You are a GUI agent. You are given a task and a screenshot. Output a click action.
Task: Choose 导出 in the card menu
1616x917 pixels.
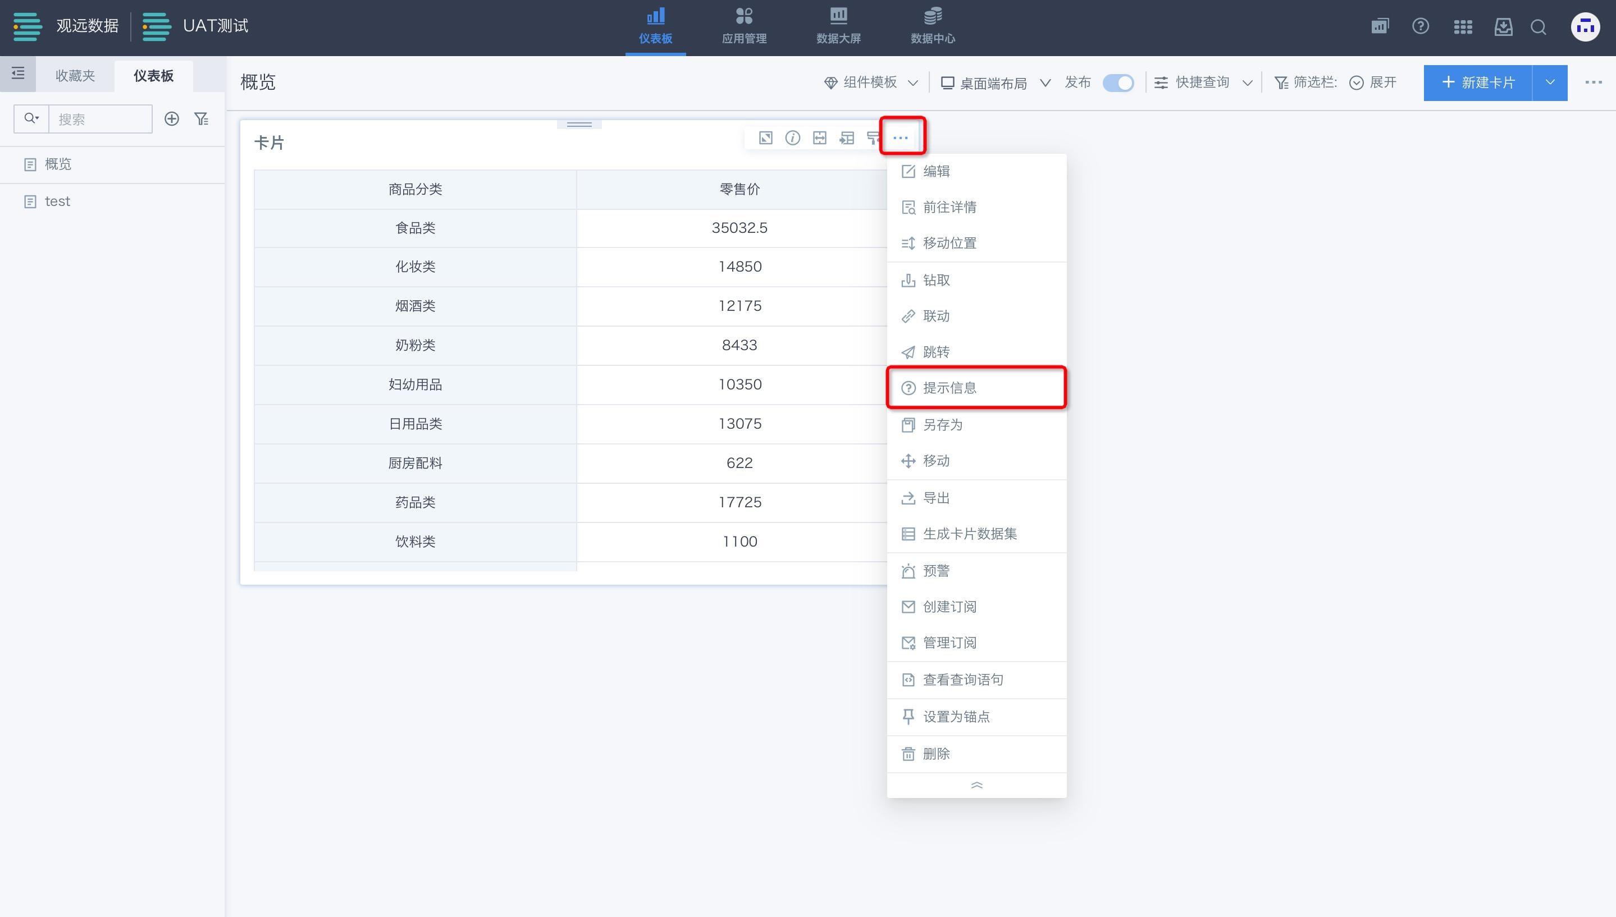[x=976, y=498]
